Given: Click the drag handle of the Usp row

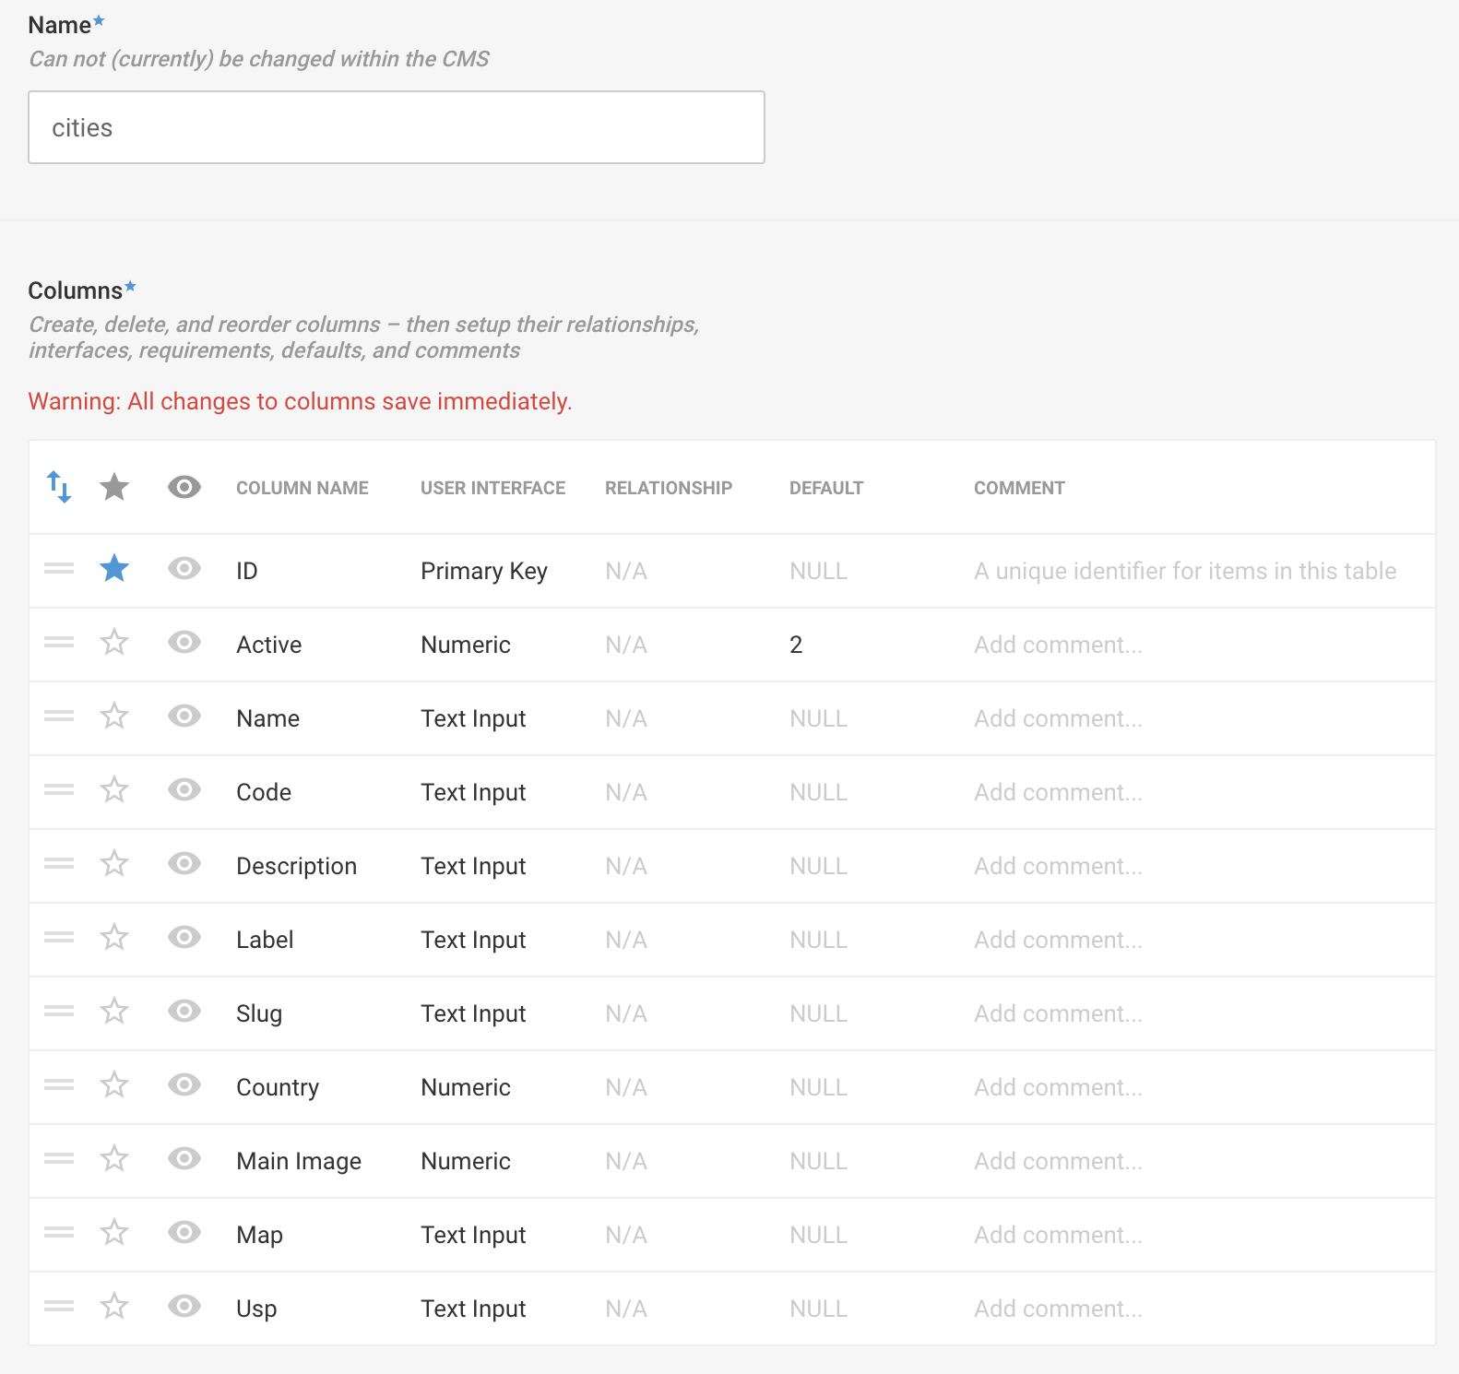Looking at the screenshot, I should 59,1307.
